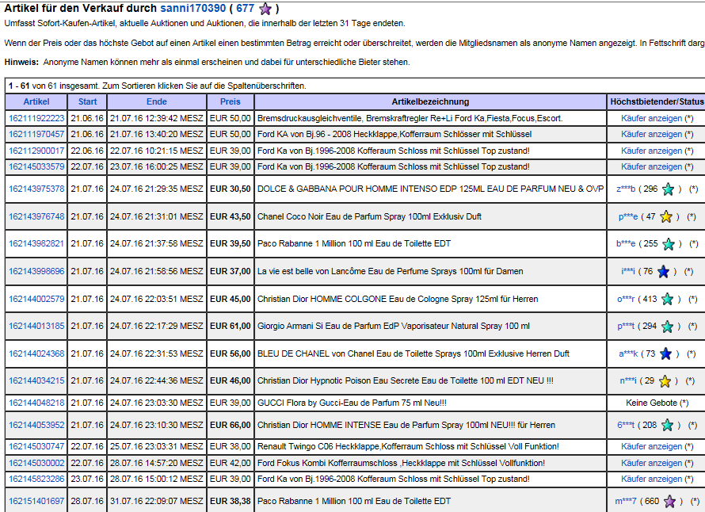Image resolution: width=705 pixels, height=512 pixels.
Task: Open item 162111970457
Action: [36, 134]
